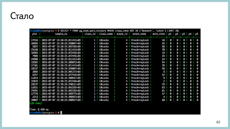Click the terminal cursor block after the prompt
The height and width of the screenshot is (129, 230).
(x=61, y=113)
